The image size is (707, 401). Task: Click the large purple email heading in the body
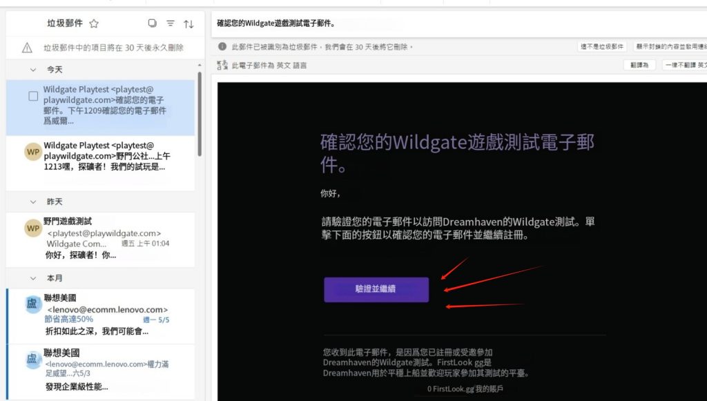(x=457, y=153)
